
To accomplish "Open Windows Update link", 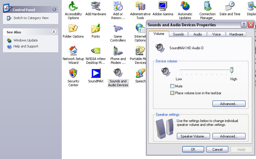I will point(25,40).
